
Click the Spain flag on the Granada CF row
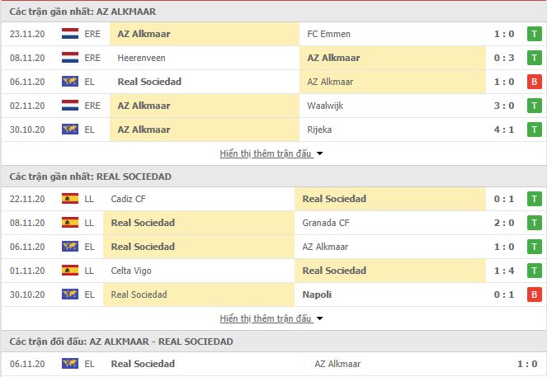point(70,223)
